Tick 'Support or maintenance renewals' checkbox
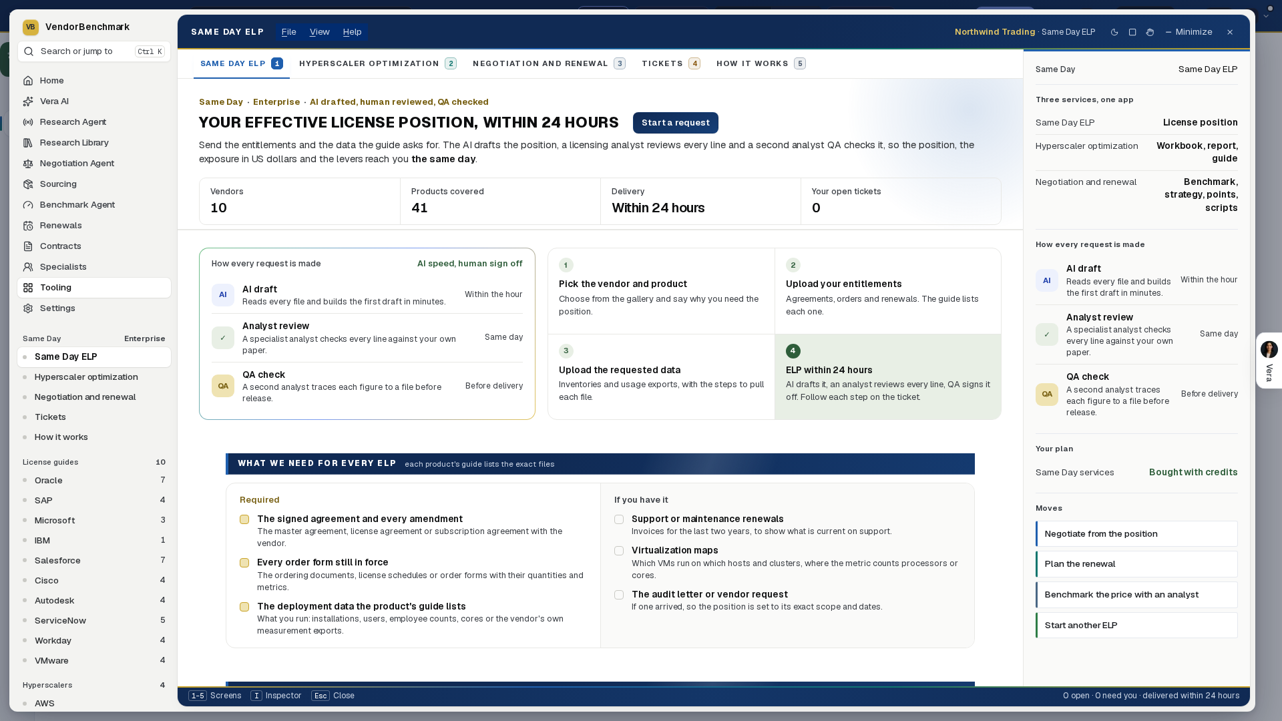 click(619, 519)
